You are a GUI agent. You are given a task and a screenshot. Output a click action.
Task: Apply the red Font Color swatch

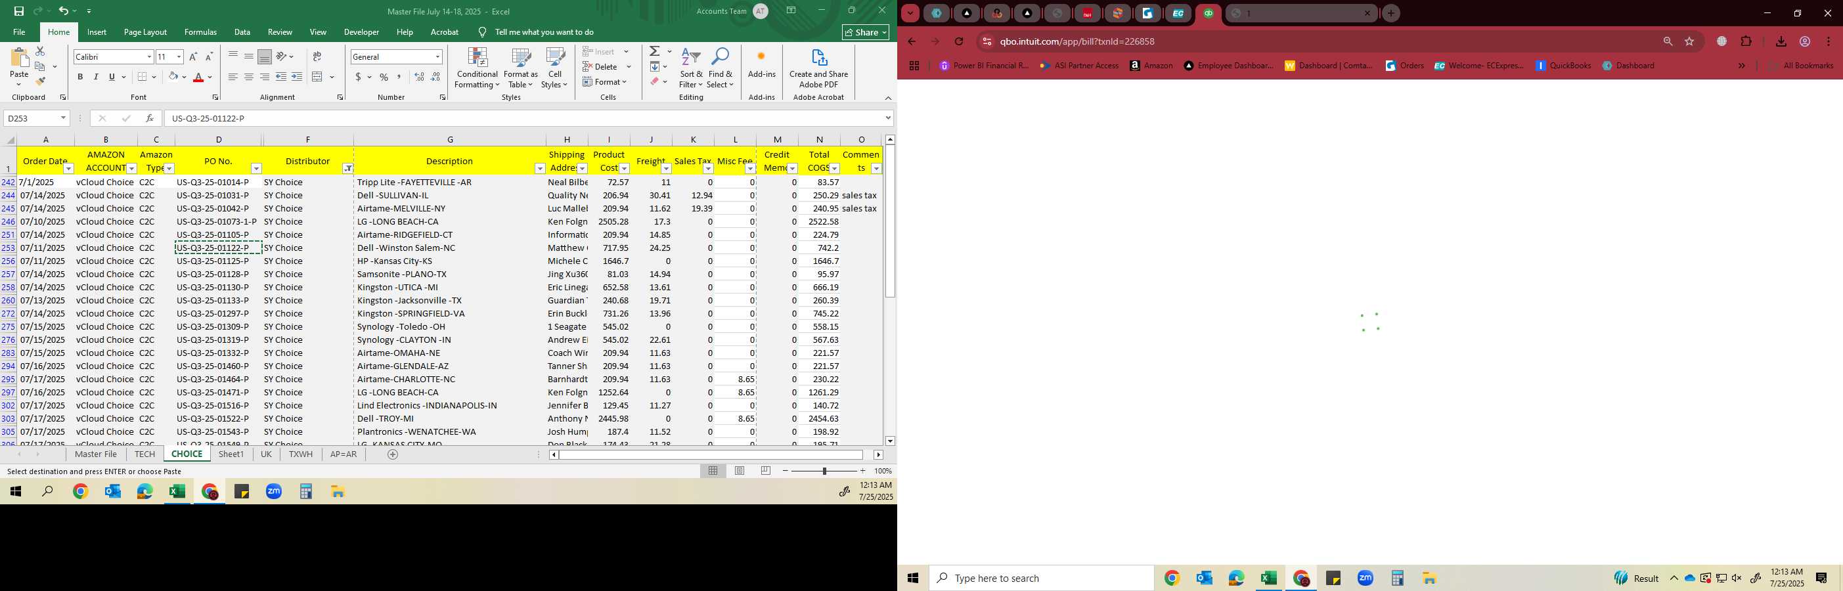[x=199, y=77]
